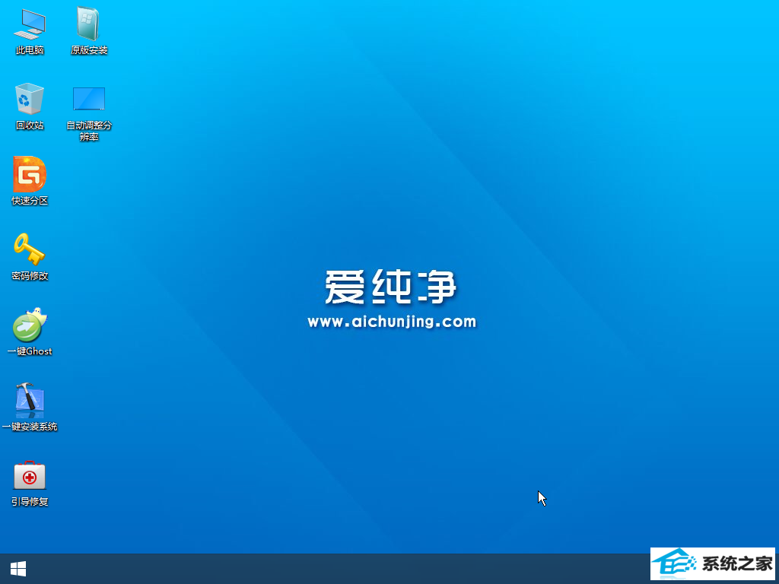Open the 此电脑 desktop icon
Screen dimensions: 779x584
tap(30, 24)
